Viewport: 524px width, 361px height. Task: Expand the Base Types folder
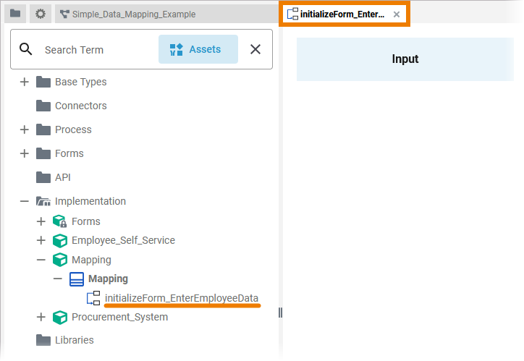(25, 82)
